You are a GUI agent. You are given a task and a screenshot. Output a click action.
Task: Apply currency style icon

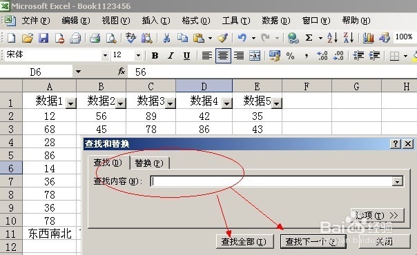tap(275, 56)
